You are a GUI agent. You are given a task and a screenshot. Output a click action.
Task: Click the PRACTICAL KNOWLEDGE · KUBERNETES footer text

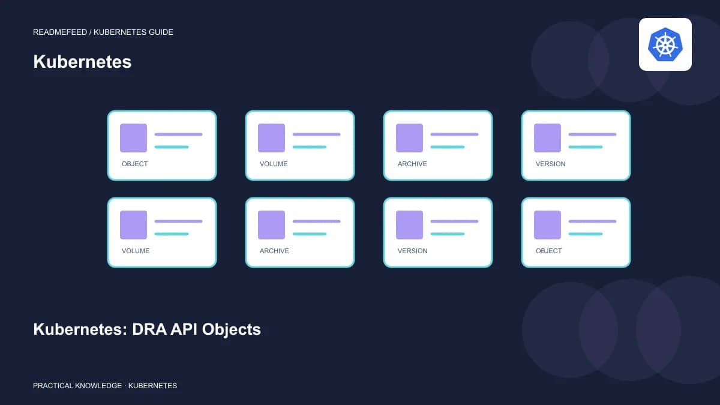coord(105,385)
